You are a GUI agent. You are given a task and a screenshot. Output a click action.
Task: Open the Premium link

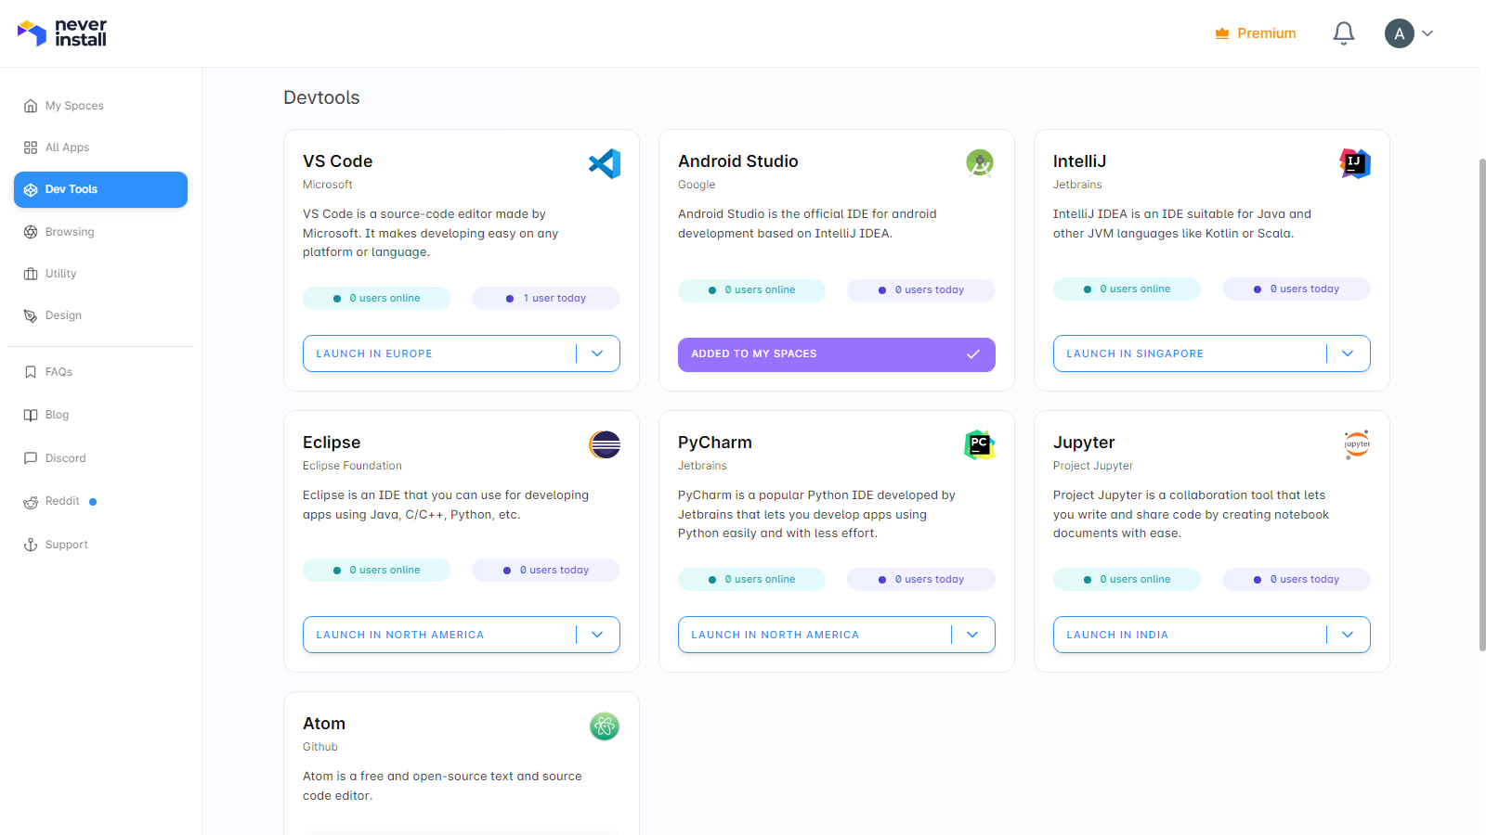point(1256,33)
